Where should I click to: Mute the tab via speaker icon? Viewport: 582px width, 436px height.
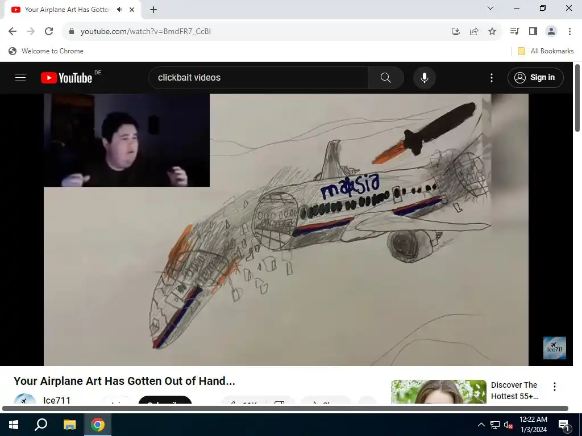[x=119, y=10]
